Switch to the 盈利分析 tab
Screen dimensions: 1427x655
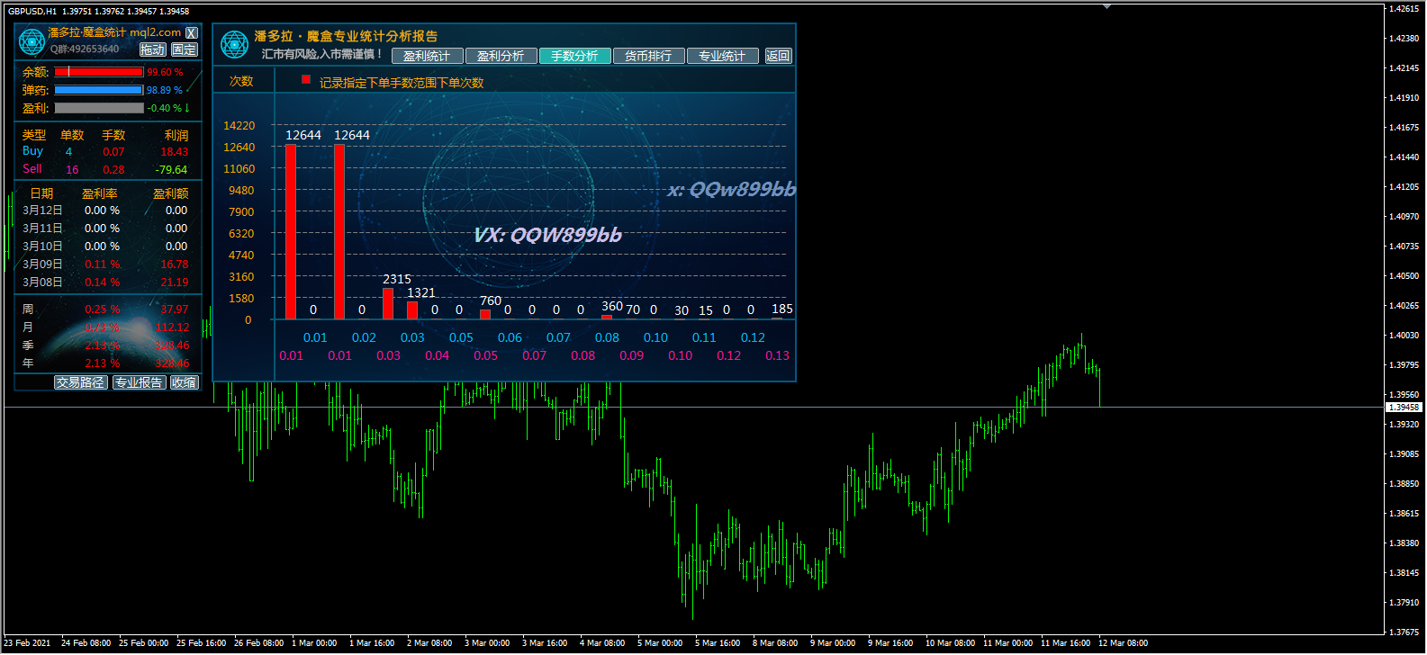point(501,56)
